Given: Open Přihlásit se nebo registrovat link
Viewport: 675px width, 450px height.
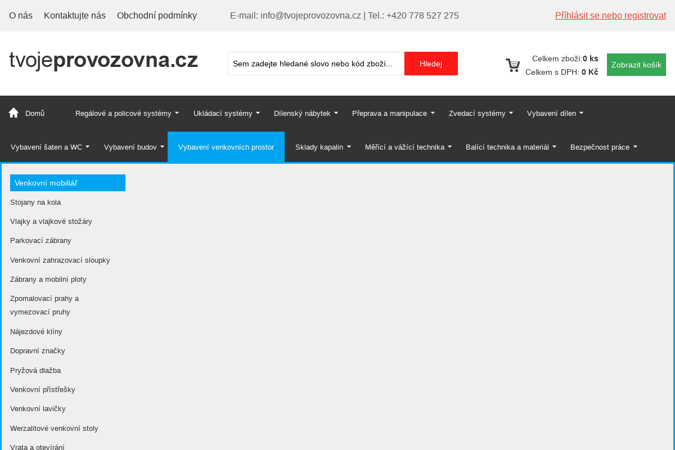Looking at the screenshot, I should click(610, 15).
